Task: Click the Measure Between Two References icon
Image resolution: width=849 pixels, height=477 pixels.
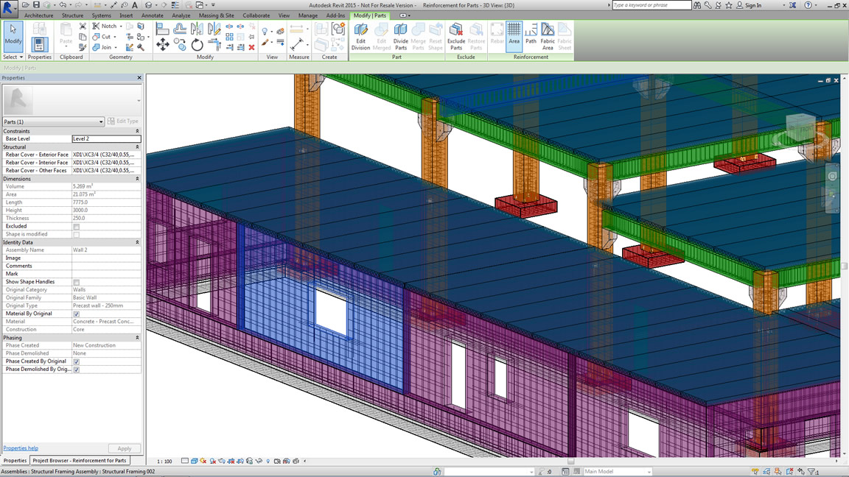Action: click(x=297, y=44)
